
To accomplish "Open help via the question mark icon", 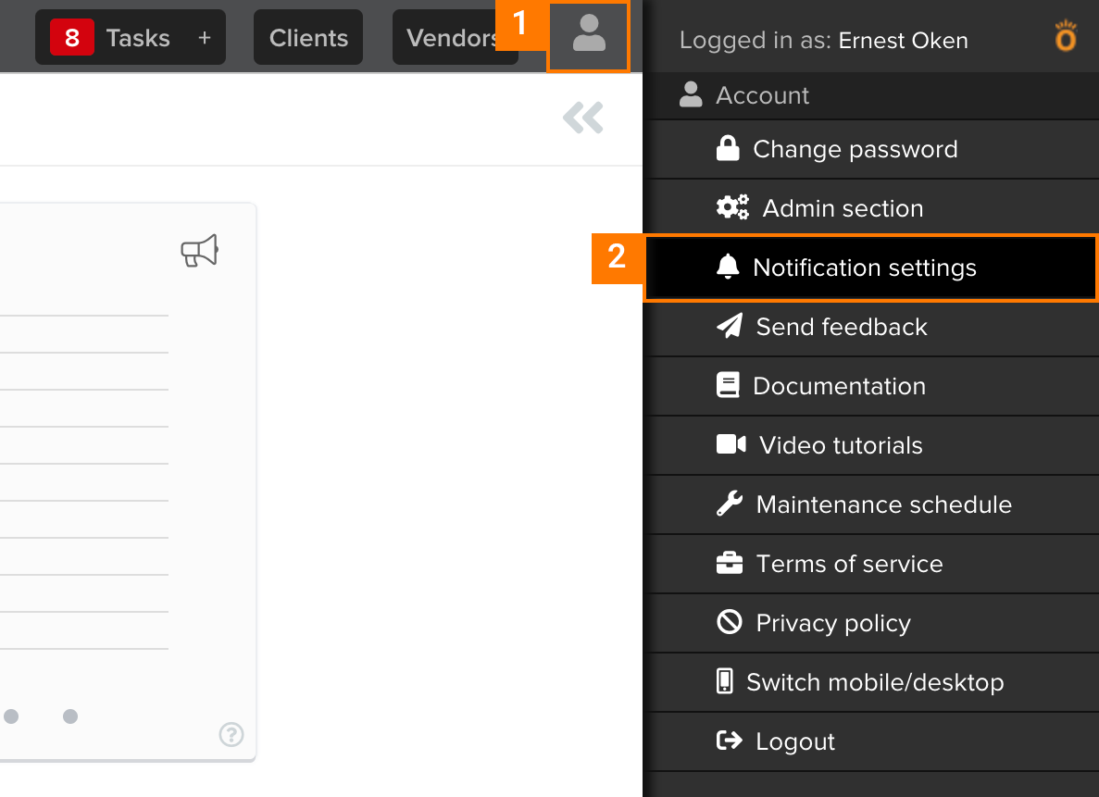I will tap(231, 735).
